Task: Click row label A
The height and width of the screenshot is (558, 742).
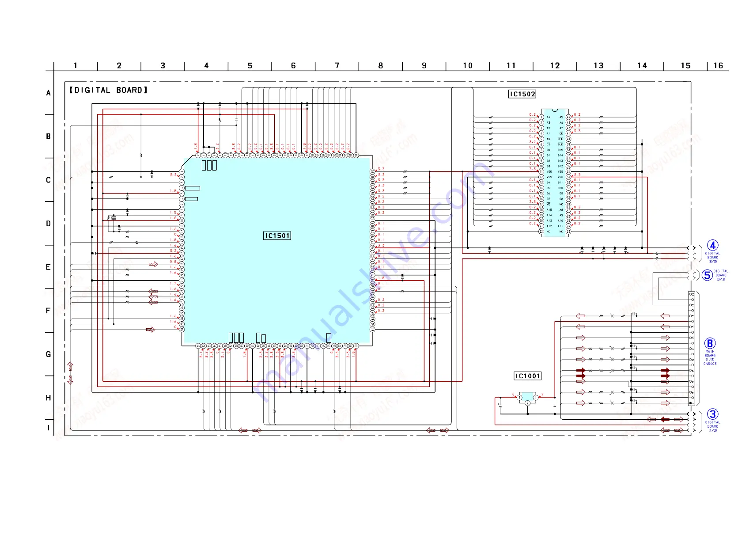Action: point(49,93)
